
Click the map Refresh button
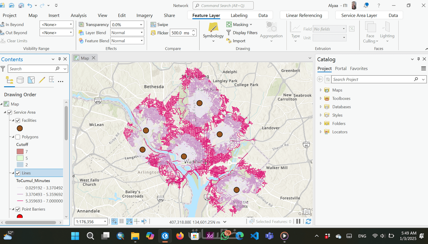coord(308,221)
